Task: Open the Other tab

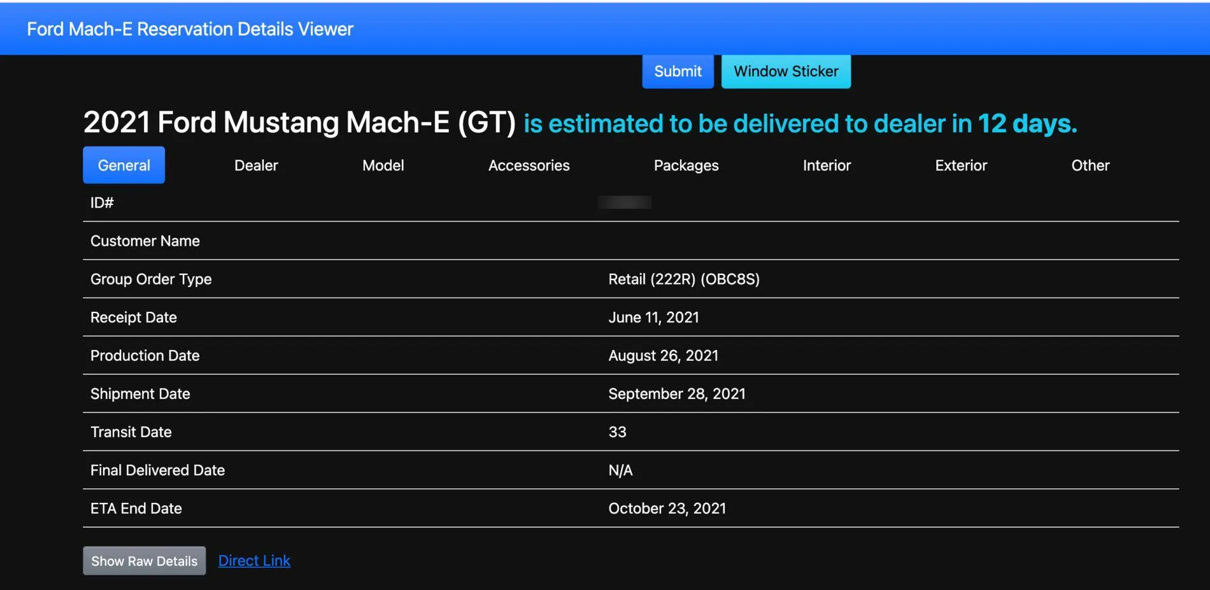Action: tap(1090, 165)
